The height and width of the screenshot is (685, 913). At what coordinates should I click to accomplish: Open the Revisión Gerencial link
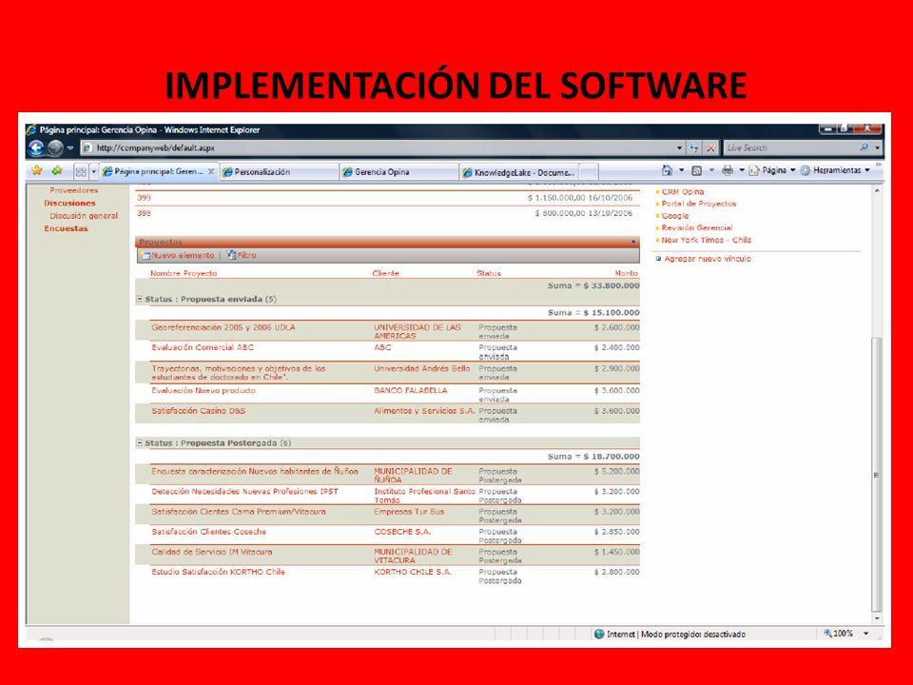tap(697, 228)
